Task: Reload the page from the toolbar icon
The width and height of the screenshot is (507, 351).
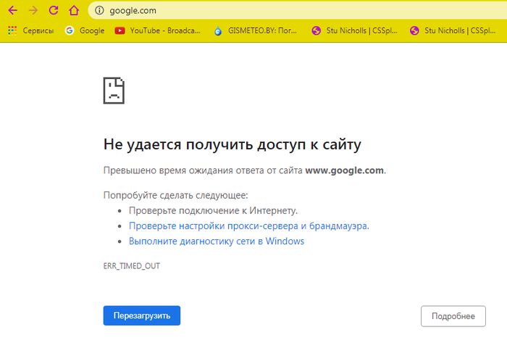Action: tap(53, 11)
